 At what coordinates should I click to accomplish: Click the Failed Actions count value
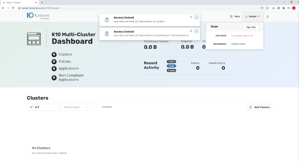(223, 68)
